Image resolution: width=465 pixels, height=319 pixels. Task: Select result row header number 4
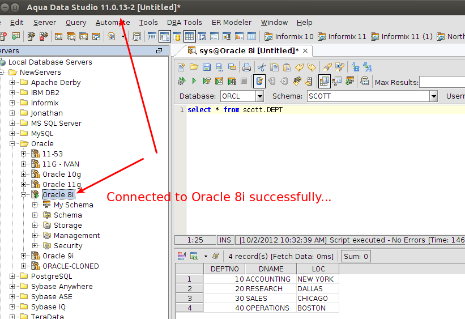(190, 308)
